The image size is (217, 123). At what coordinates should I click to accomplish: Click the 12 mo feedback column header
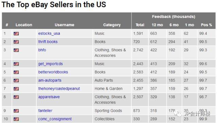pyautogui.click(x=157, y=25)
